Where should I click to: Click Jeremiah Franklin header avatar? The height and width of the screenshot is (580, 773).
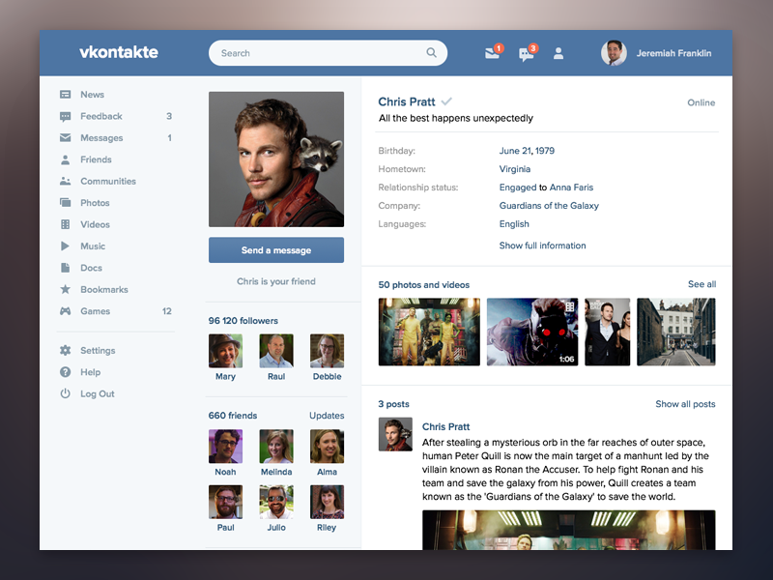(x=614, y=53)
